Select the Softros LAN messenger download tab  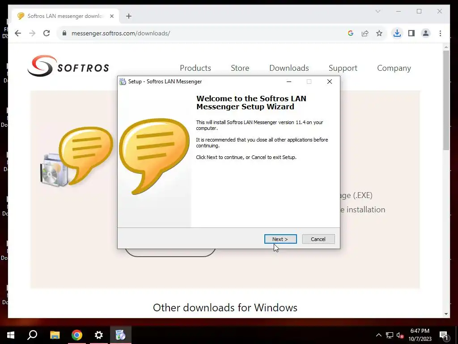65,16
